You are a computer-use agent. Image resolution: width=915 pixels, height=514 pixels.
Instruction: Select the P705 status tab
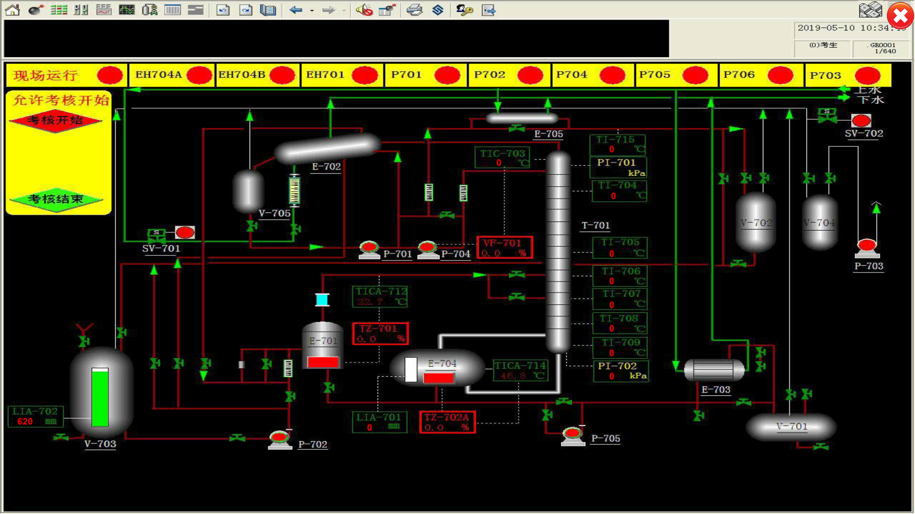(x=655, y=75)
